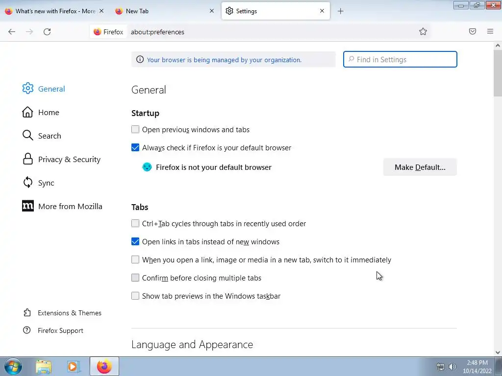The image size is (502, 376).
Task: Open Your browser is being managed link
Action: pos(224,60)
